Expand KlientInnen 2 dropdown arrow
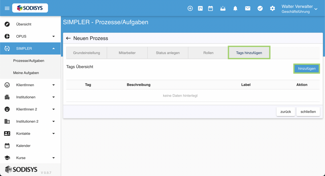Screen dimensions: 325x176 [54, 109]
